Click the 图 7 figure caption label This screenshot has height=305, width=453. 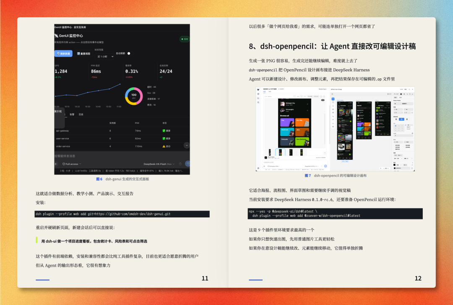coord(308,175)
